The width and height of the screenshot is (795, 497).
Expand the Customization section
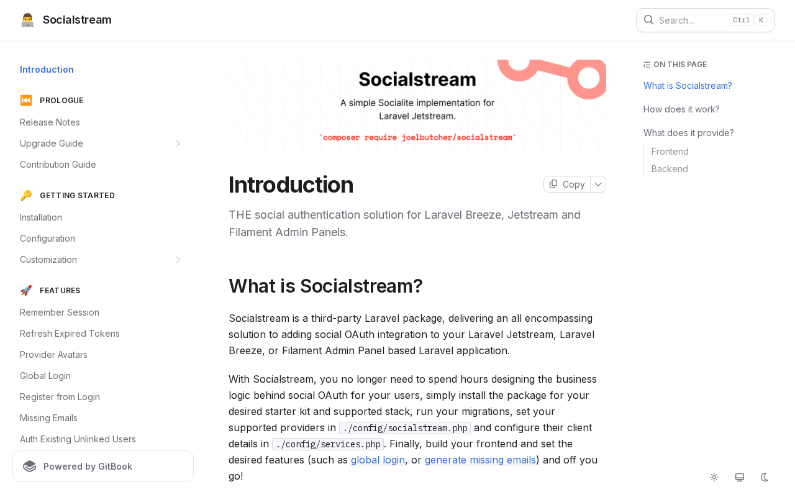pyautogui.click(x=178, y=260)
